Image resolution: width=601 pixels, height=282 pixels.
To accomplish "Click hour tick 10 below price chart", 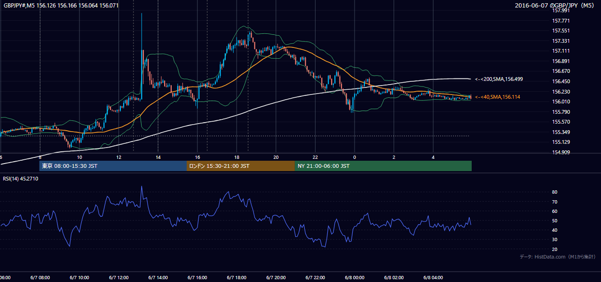I will point(79,157).
